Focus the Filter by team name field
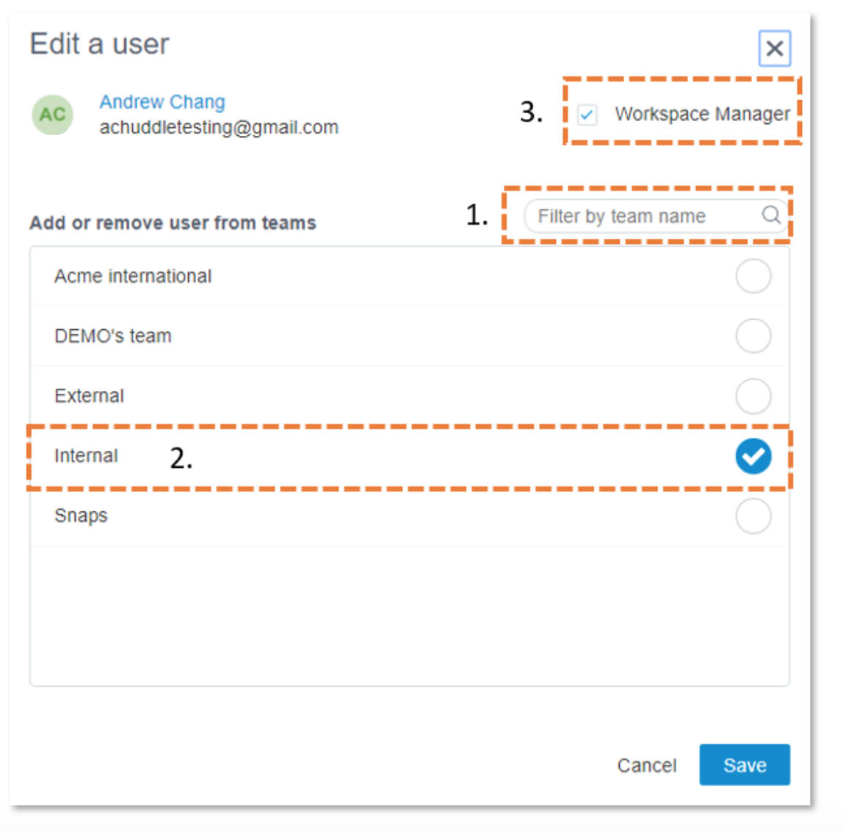Screen dimensions: 843x833 (656, 216)
